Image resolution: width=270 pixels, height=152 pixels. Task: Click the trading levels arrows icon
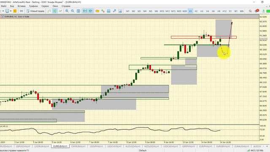[103, 11]
